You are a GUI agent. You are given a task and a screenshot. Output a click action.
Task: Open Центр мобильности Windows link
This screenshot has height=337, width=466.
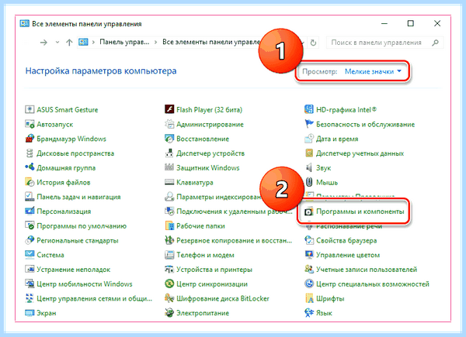85,284
